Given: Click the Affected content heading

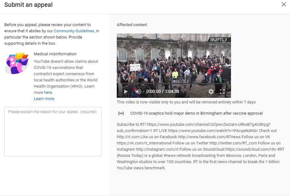Looking at the screenshot, I should click(132, 25).
